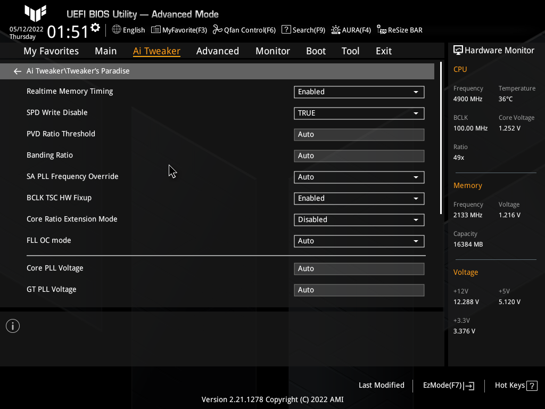Screen dimensions: 545x409
Task: Click GT PLL Voltage input field
Action: (359, 290)
